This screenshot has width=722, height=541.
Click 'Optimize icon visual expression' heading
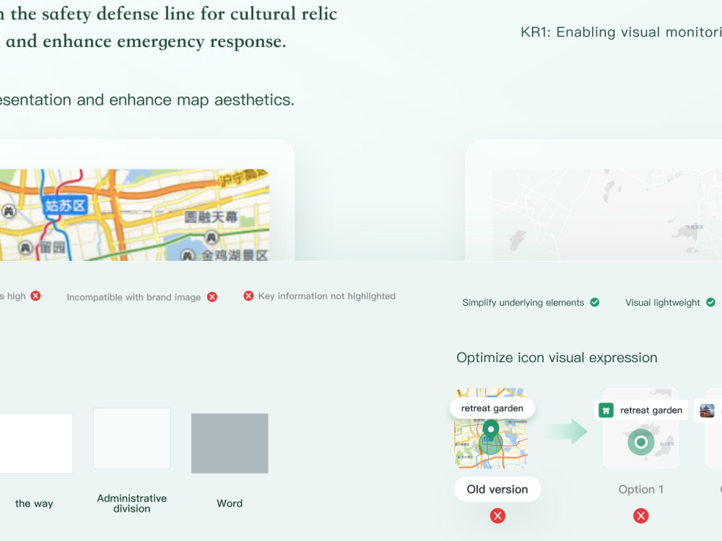(557, 358)
